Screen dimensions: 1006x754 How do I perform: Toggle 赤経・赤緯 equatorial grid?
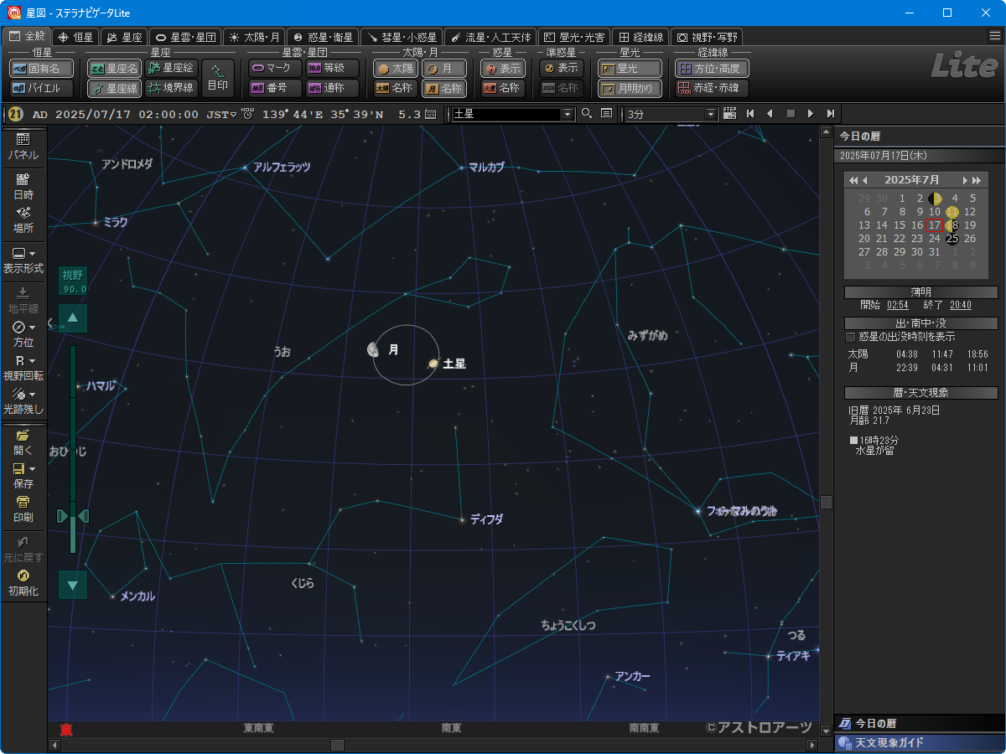click(x=713, y=88)
